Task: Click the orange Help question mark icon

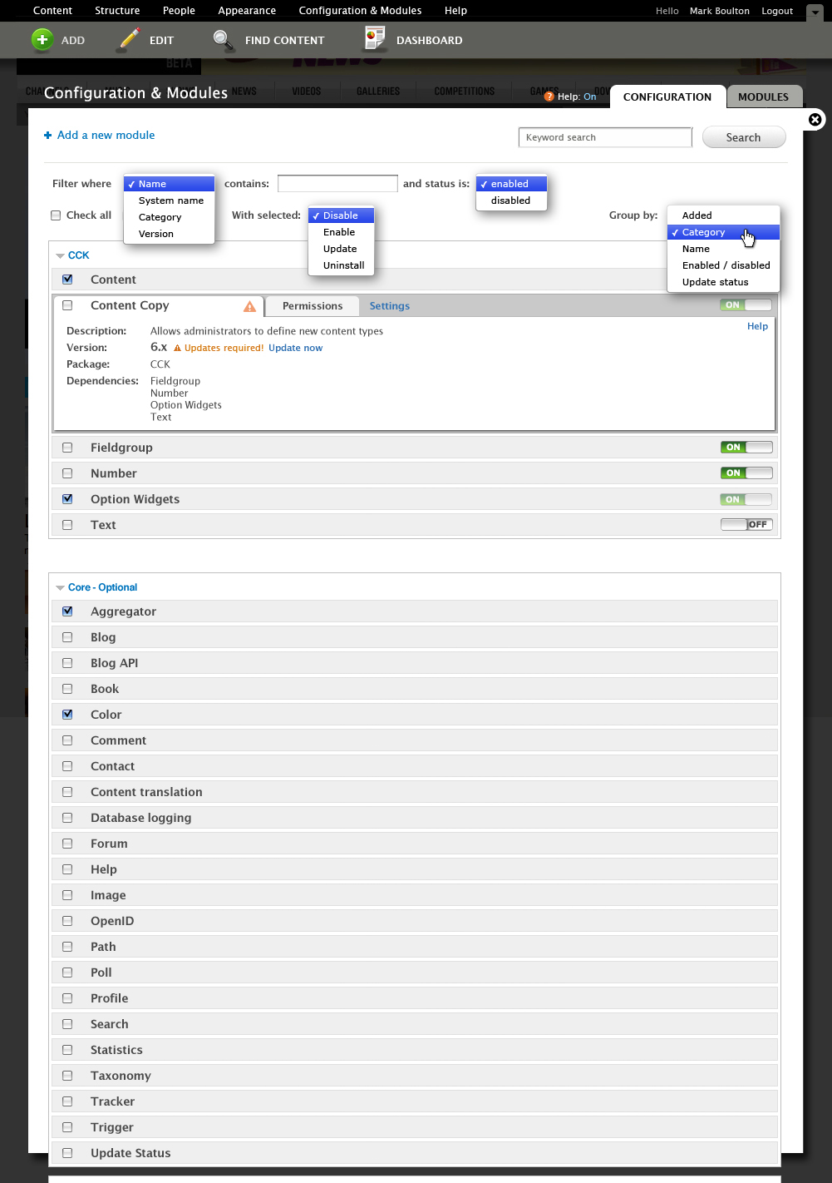Action: coord(549,97)
